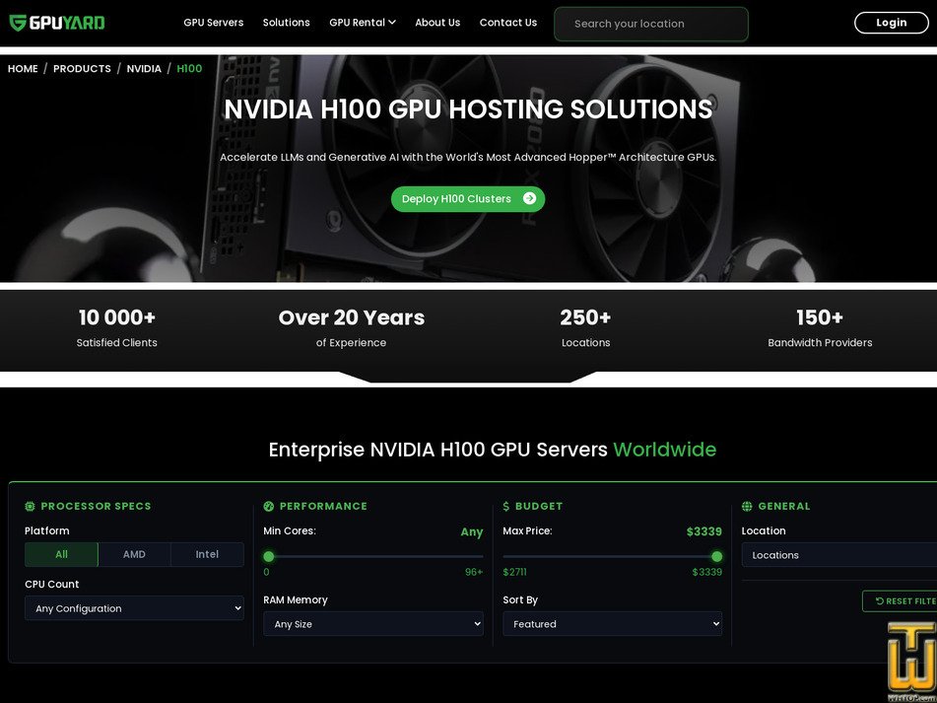Click Deploy H100 Clusters button
Image resolution: width=937 pixels, height=703 pixels.
click(468, 199)
